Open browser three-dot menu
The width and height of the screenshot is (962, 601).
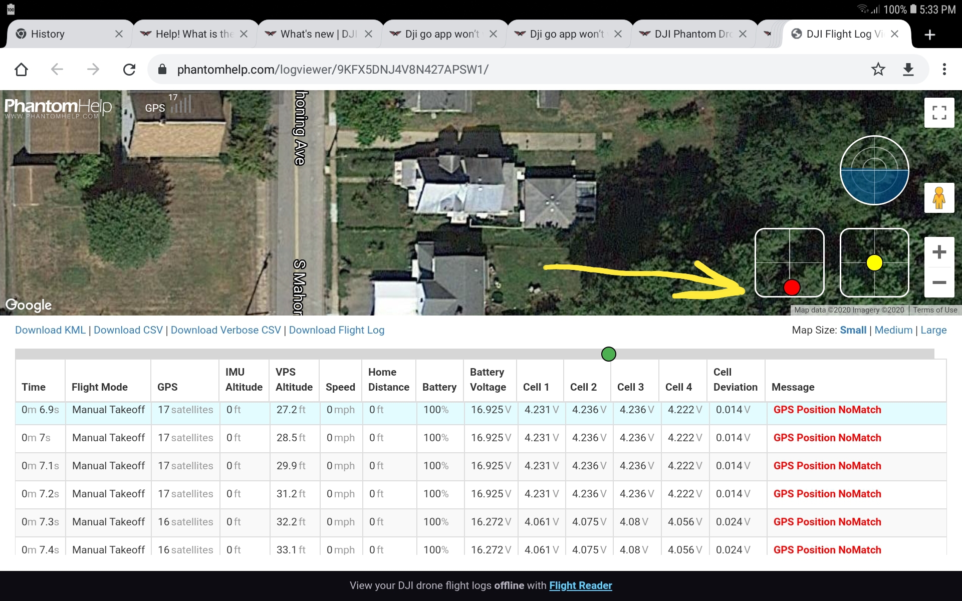944,69
